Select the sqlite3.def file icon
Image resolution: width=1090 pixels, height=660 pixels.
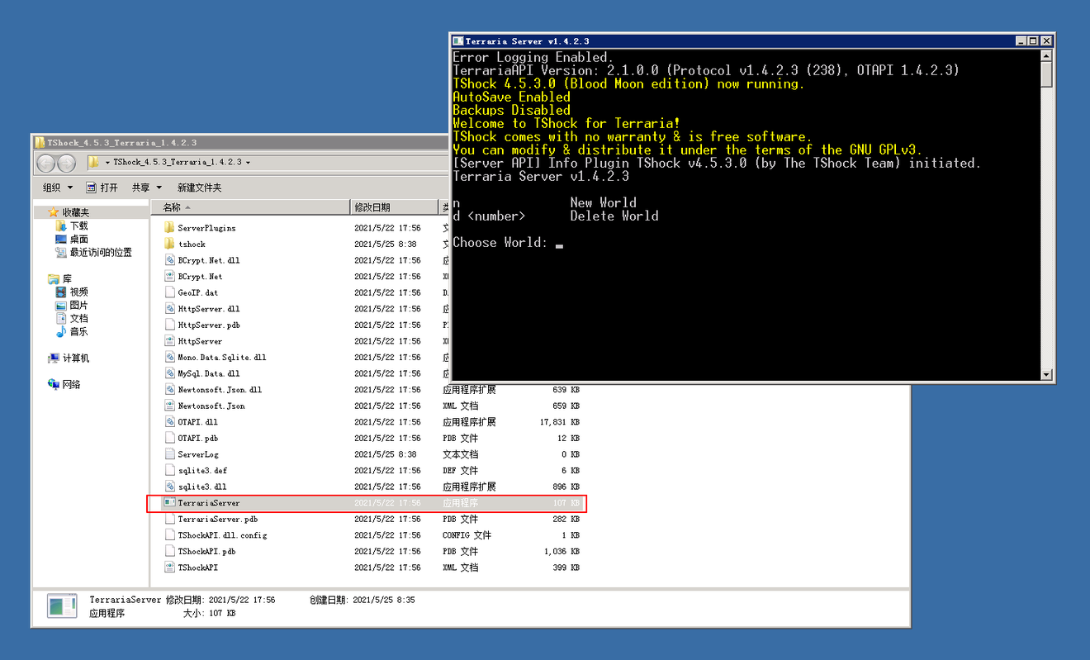point(169,470)
